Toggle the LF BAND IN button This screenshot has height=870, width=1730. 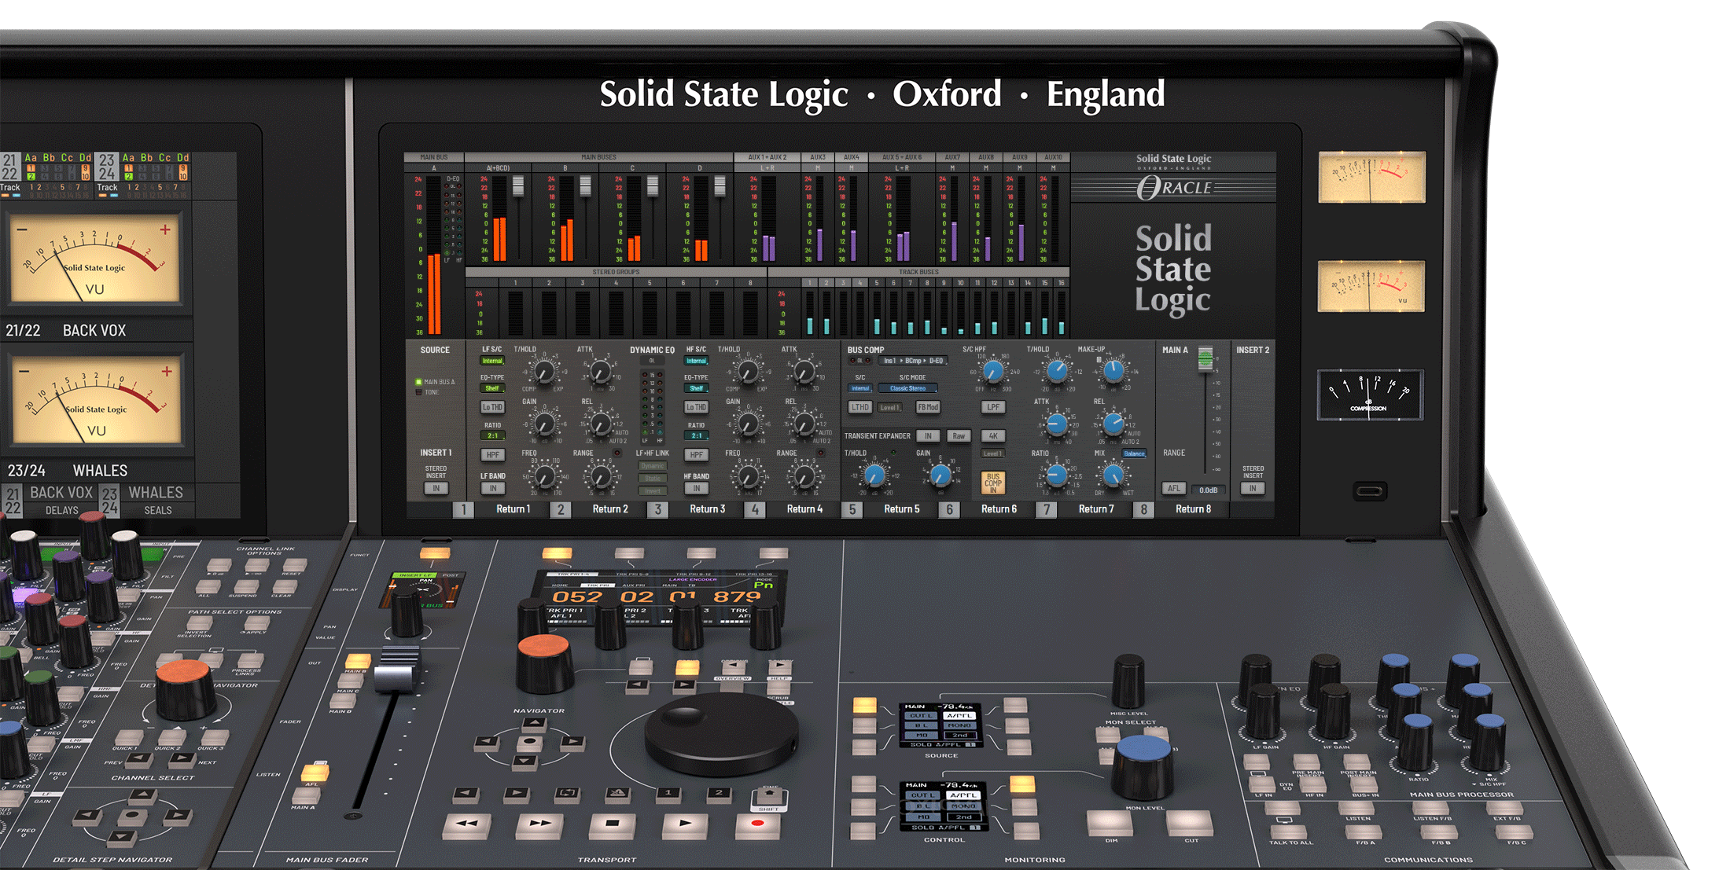(x=494, y=488)
